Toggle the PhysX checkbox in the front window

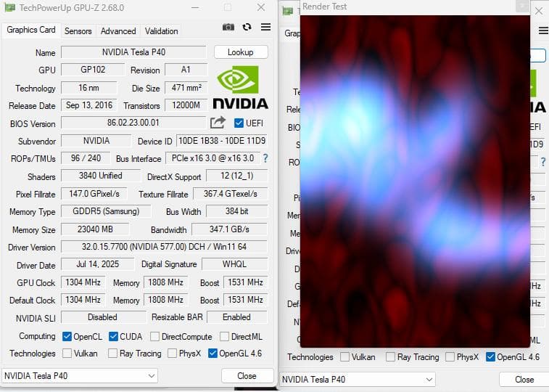tap(173, 353)
